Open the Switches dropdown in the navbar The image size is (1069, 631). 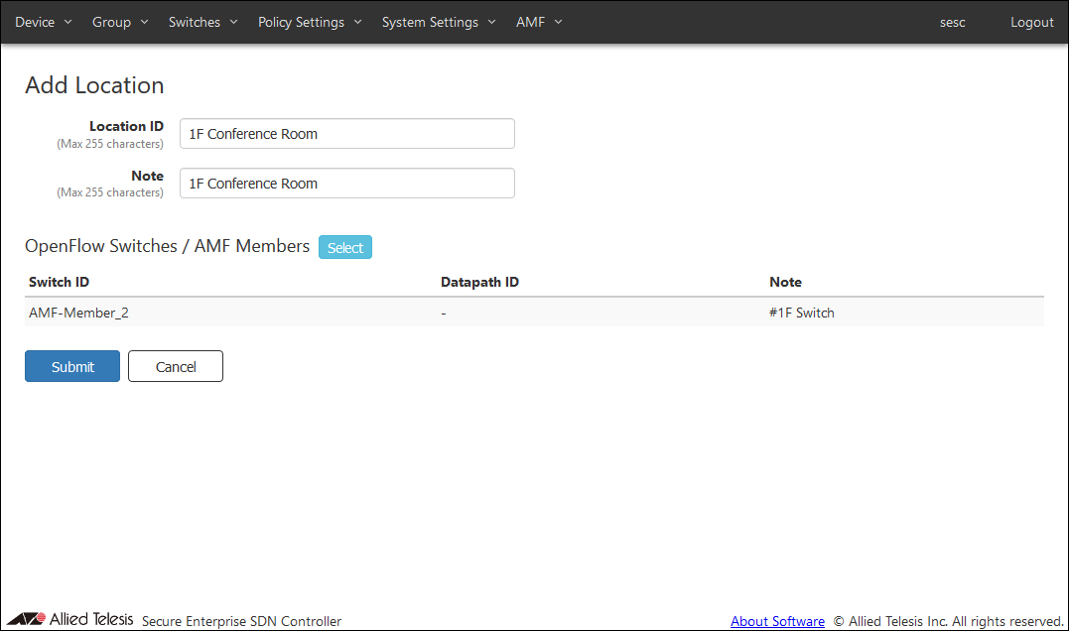(202, 22)
